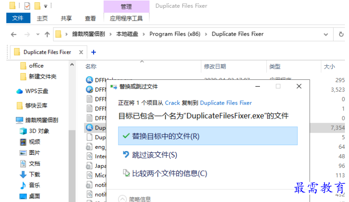
Task: Click the Crack source folder link
Action: pos(173,103)
